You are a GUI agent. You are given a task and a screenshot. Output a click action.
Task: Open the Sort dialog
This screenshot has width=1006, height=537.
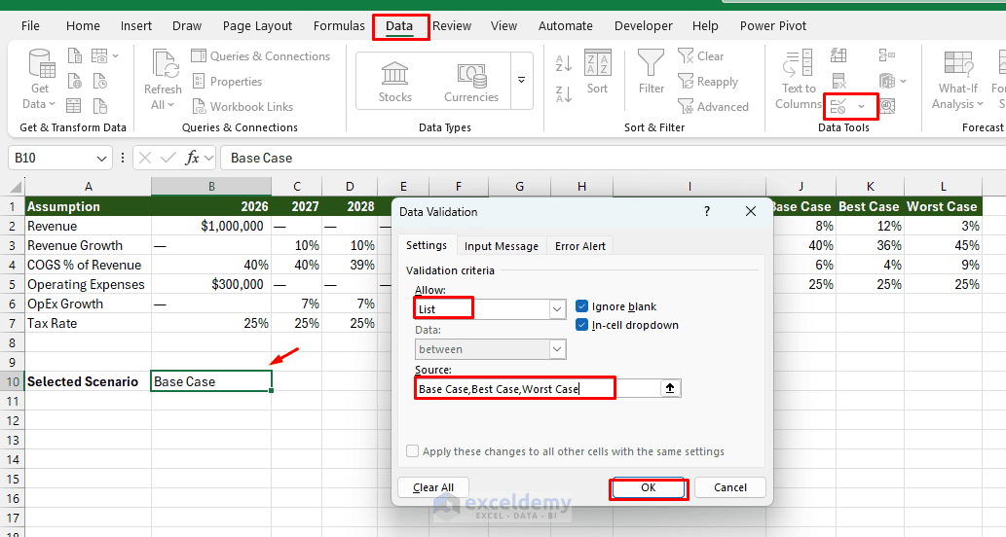[x=597, y=72]
